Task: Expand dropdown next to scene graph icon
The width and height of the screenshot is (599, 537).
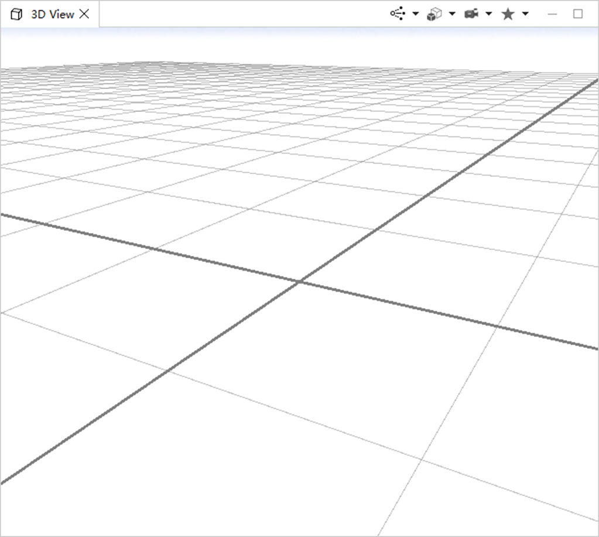Action: [x=416, y=14]
